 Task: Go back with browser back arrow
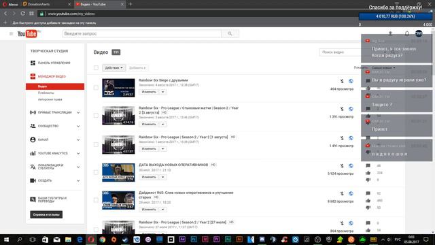(5, 14)
